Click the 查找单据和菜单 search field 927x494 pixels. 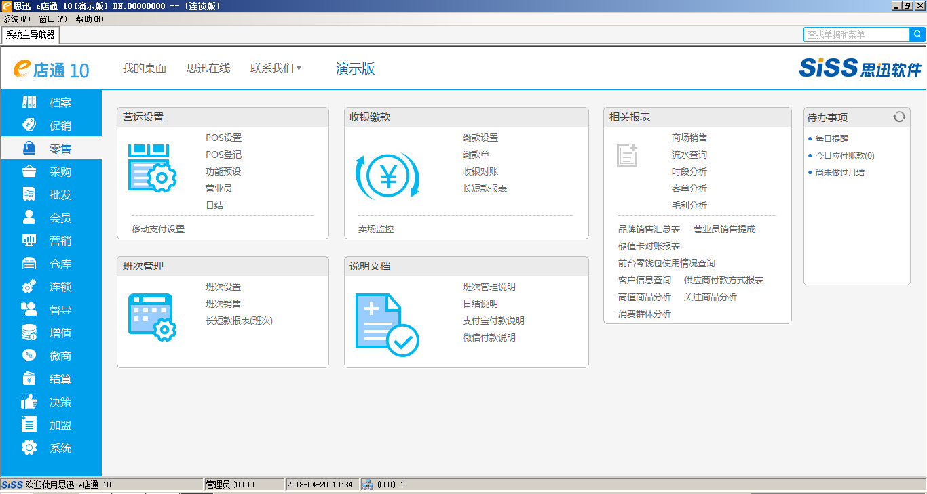[856, 35]
